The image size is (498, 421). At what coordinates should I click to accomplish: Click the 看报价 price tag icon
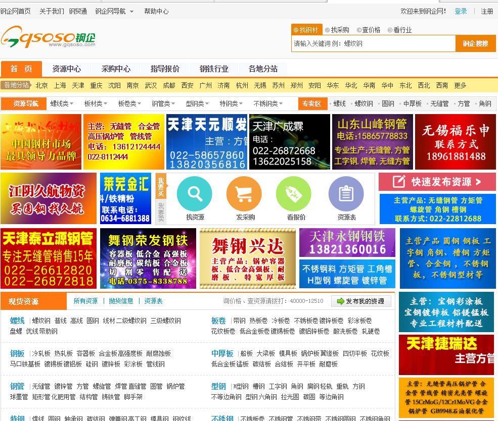[293, 193]
